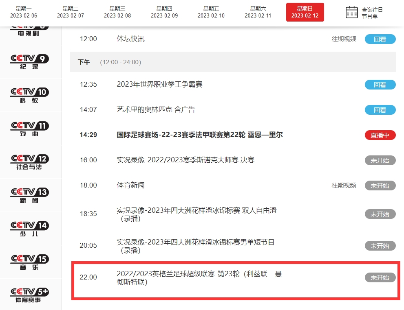Click 回看 button for 体坛快讯
404x310 pixels.
click(x=380, y=39)
